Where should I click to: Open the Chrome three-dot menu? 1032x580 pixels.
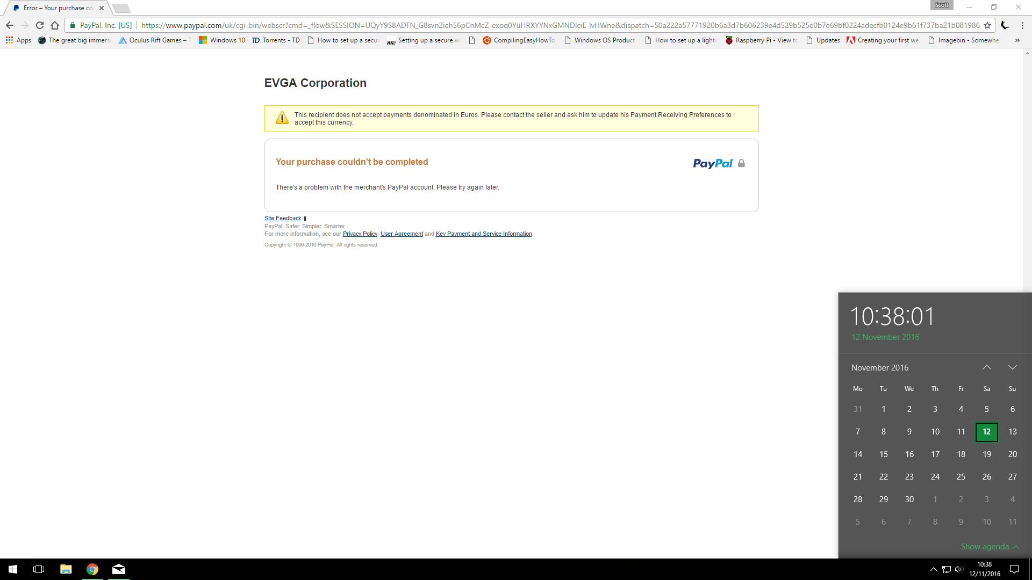click(x=1022, y=25)
